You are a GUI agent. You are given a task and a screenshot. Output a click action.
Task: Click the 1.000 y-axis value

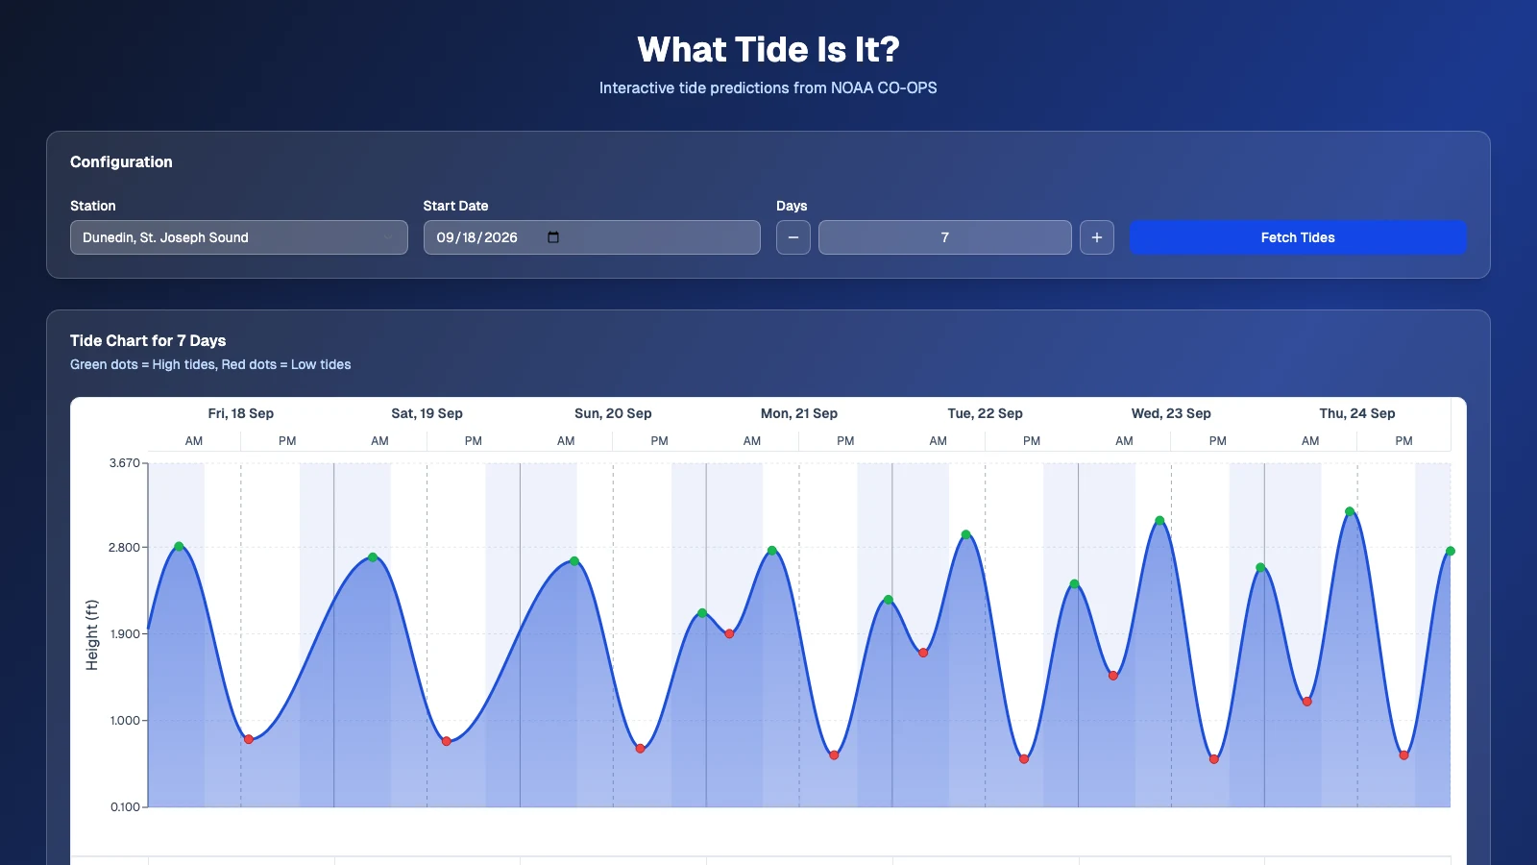125,721
